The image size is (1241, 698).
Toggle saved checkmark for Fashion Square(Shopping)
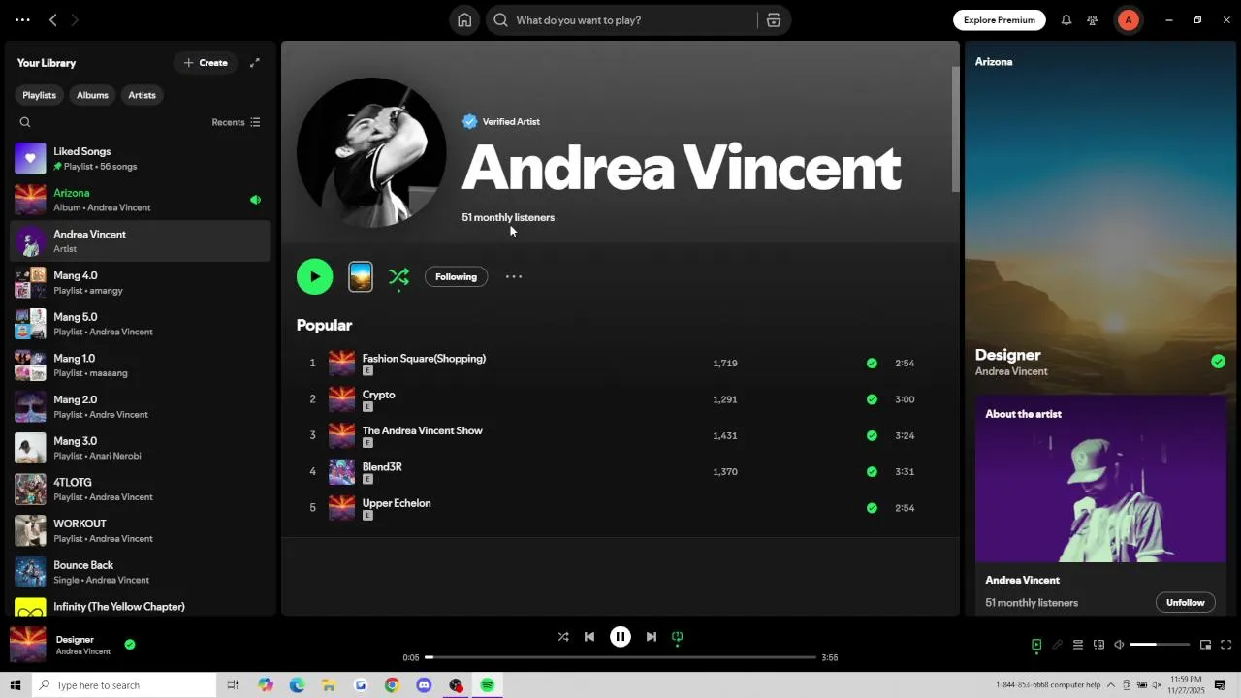tap(872, 364)
